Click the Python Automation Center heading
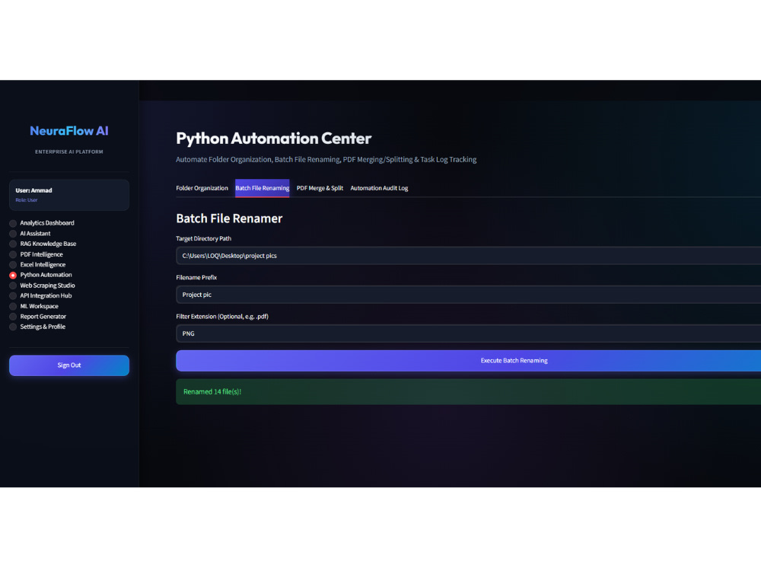761x571 pixels. tap(273, 139)
